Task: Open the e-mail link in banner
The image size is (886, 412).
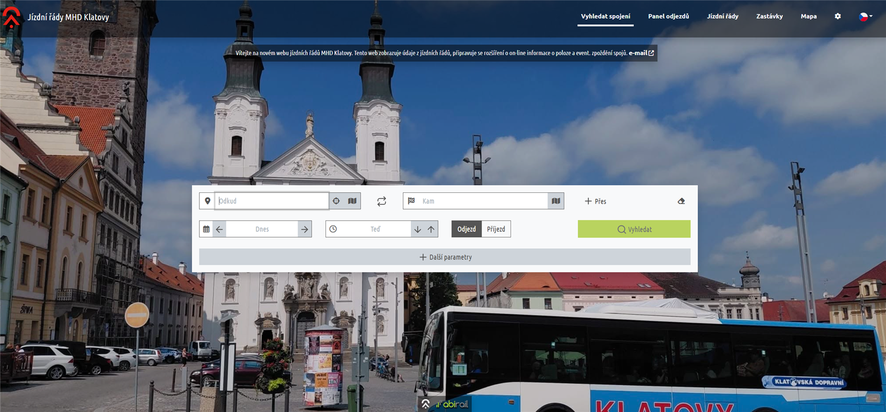Action: coord(641,53)
